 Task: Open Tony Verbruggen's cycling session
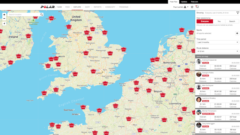(218, 128)
